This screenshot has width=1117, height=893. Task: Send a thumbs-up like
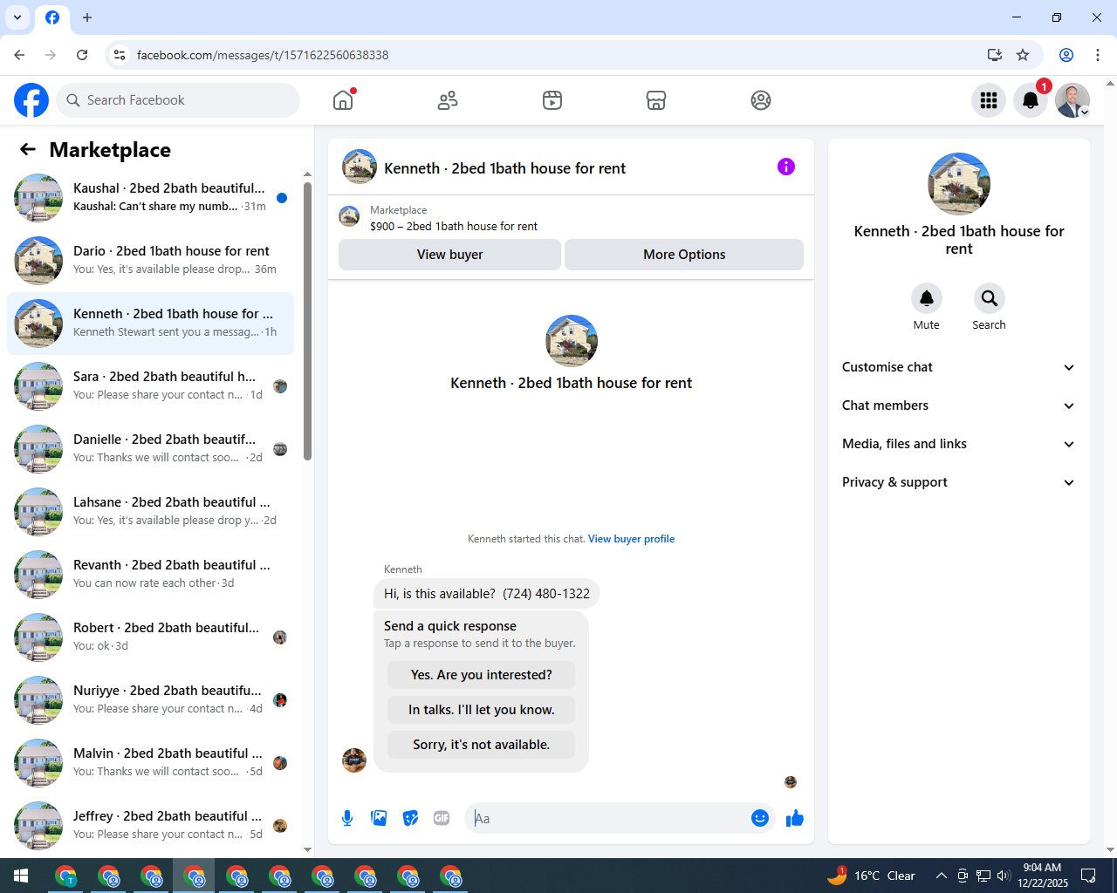(x=795, y=818)
